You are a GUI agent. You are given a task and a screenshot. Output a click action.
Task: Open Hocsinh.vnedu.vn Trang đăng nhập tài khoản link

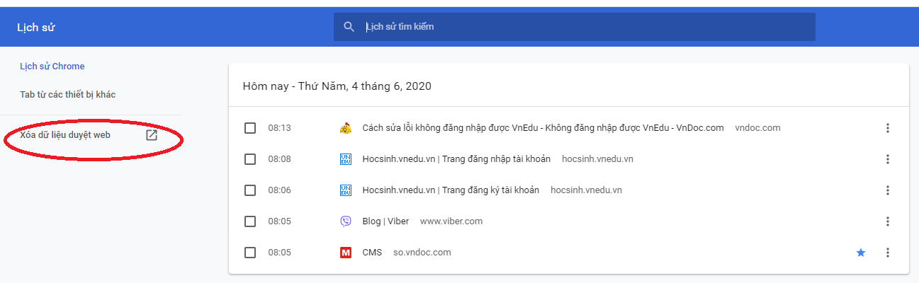coord(456,159)
